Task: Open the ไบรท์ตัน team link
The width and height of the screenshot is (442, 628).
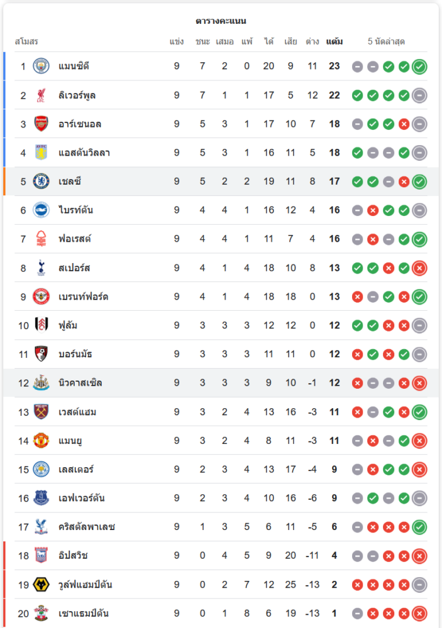Action: (x=76, y=210)
